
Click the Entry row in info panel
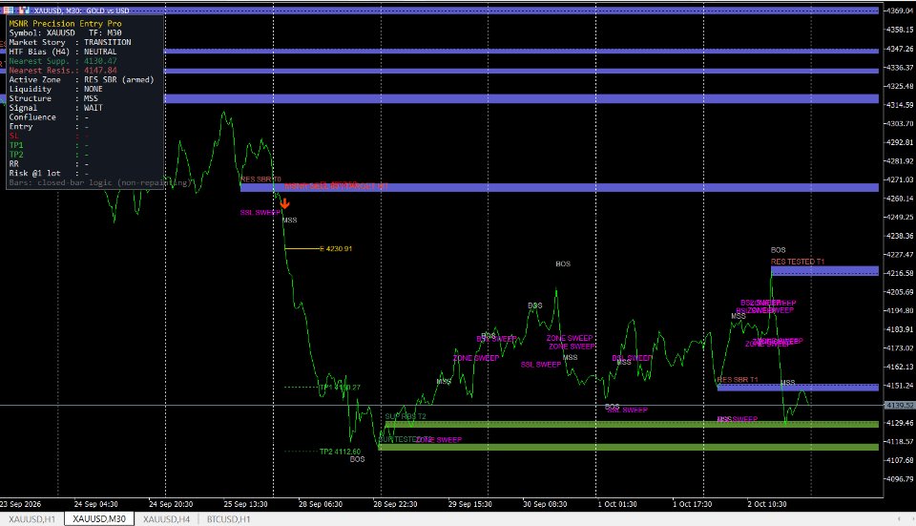coord(49,126)
